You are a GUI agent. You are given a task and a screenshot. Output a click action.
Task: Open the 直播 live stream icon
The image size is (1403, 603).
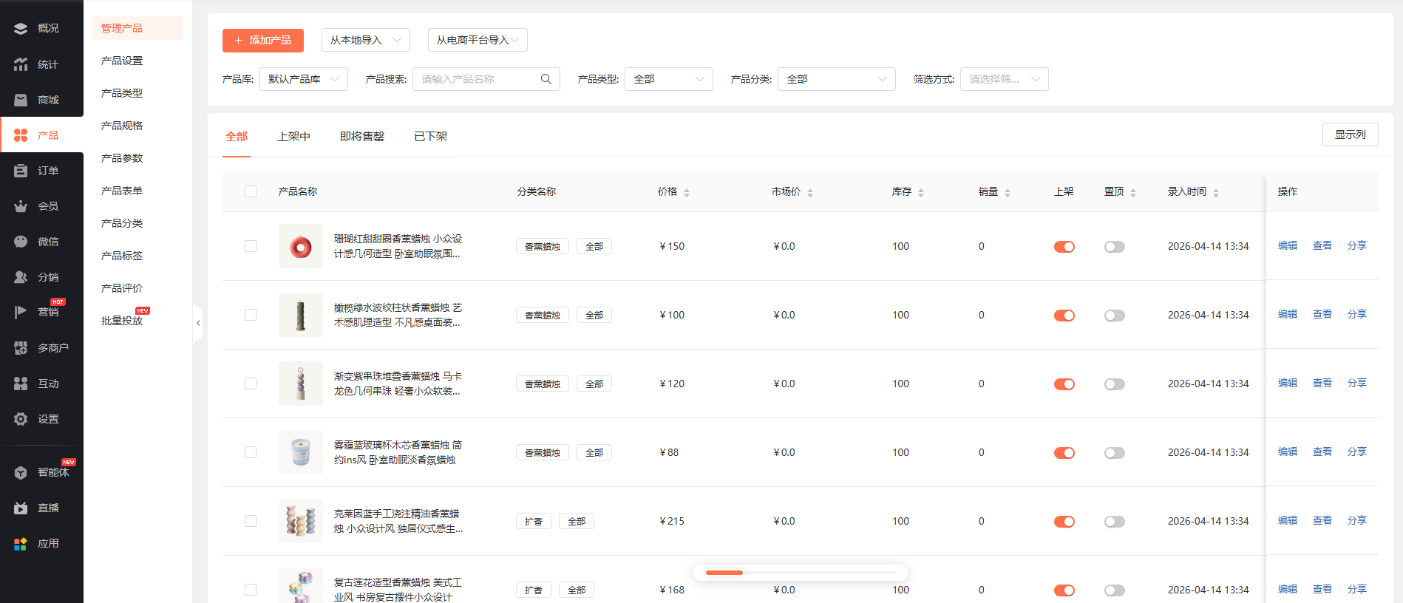(x=21, y=508)
